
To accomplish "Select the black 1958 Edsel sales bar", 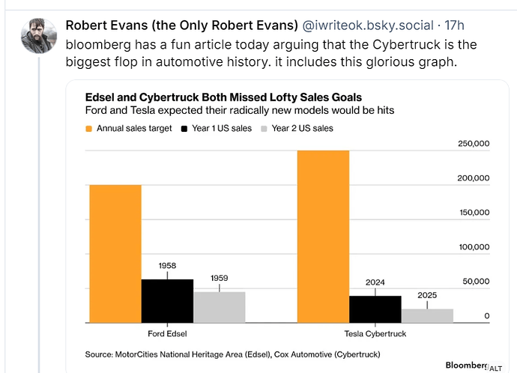I will 168,301.
